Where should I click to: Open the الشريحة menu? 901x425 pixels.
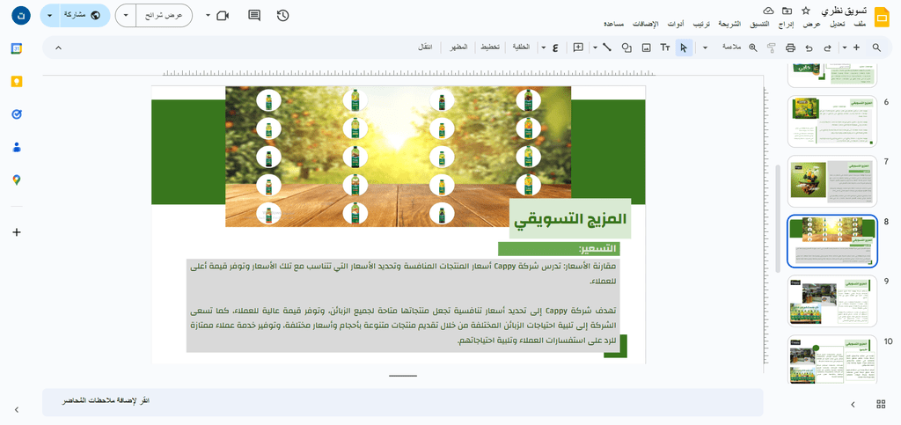730,25
